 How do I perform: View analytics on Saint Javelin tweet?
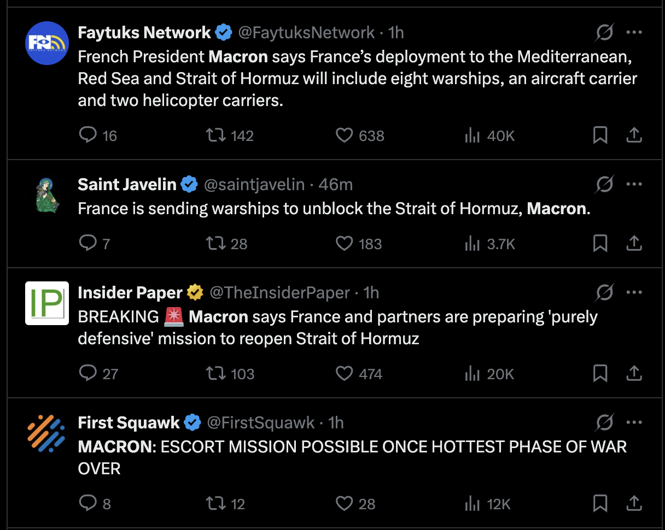point(471,243)
